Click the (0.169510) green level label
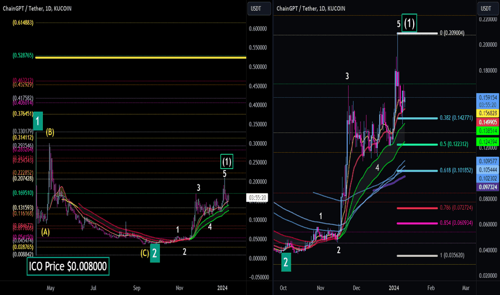The image size is (500, 295). (x=23, y=193)
